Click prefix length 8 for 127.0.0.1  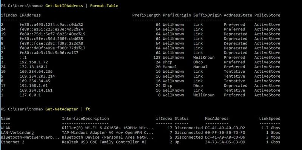click(x=159, y=95)
